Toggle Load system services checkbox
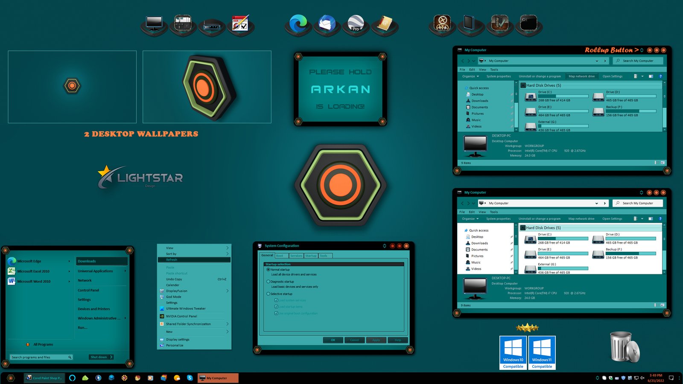 point(276,300)
